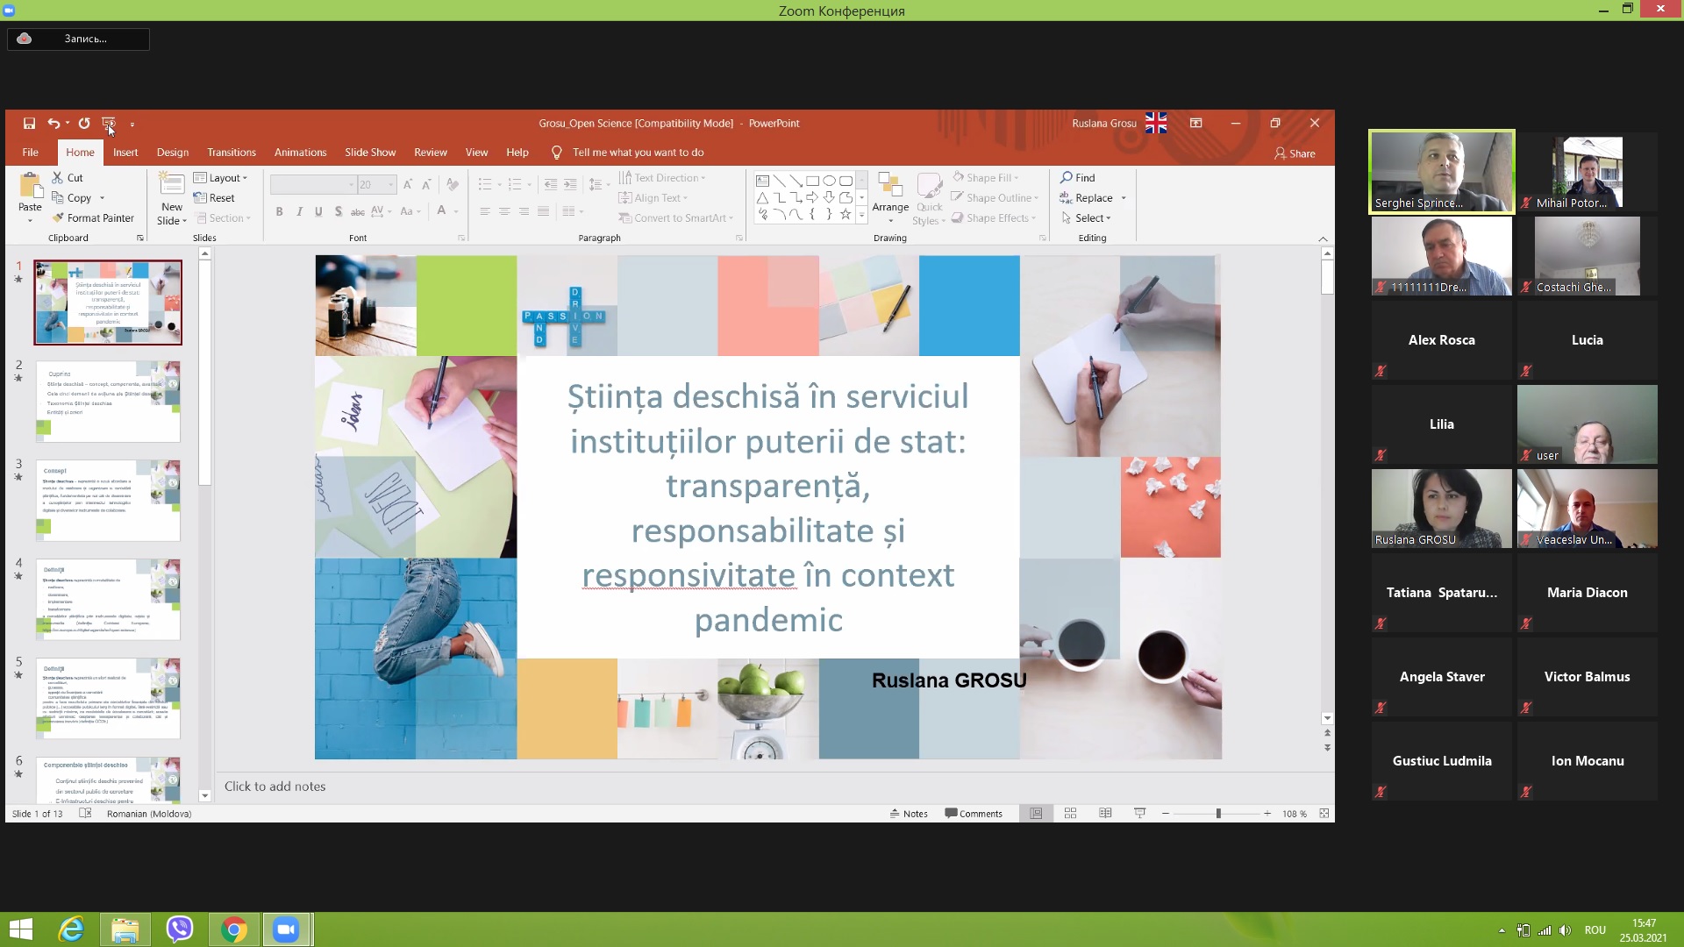Apply Bold formatting button

[279, 211]
